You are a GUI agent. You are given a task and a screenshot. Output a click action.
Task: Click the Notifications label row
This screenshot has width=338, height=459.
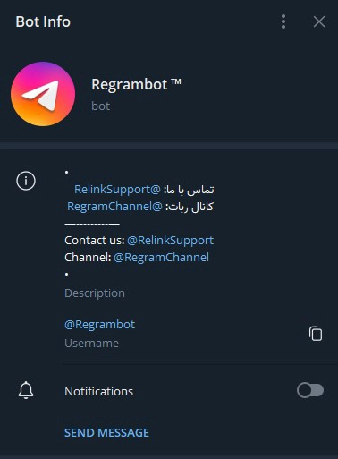171,391
